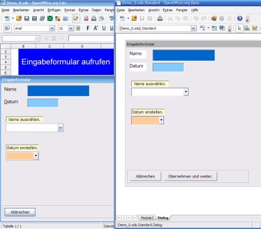Open Hilfe menu in Basic window
This screenshot has height=229, width=261.
[195, 10]
